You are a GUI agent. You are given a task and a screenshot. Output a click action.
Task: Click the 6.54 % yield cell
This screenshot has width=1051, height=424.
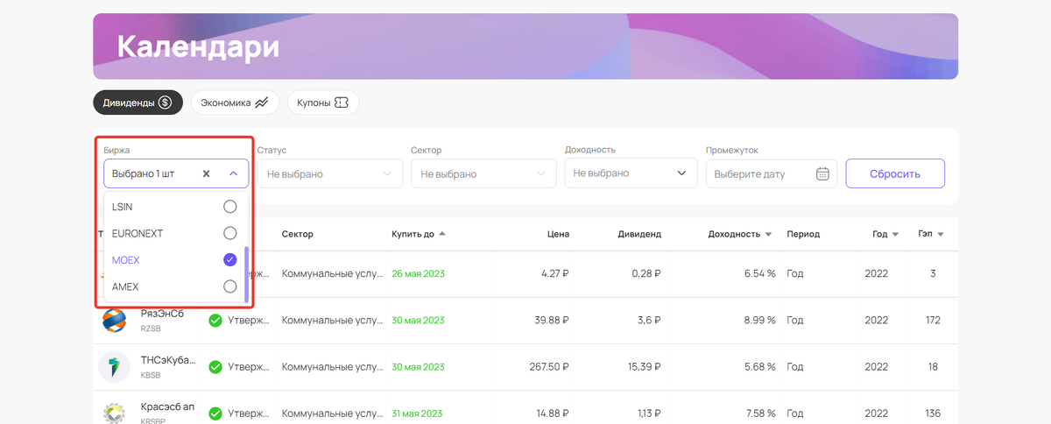coord(759,273)
